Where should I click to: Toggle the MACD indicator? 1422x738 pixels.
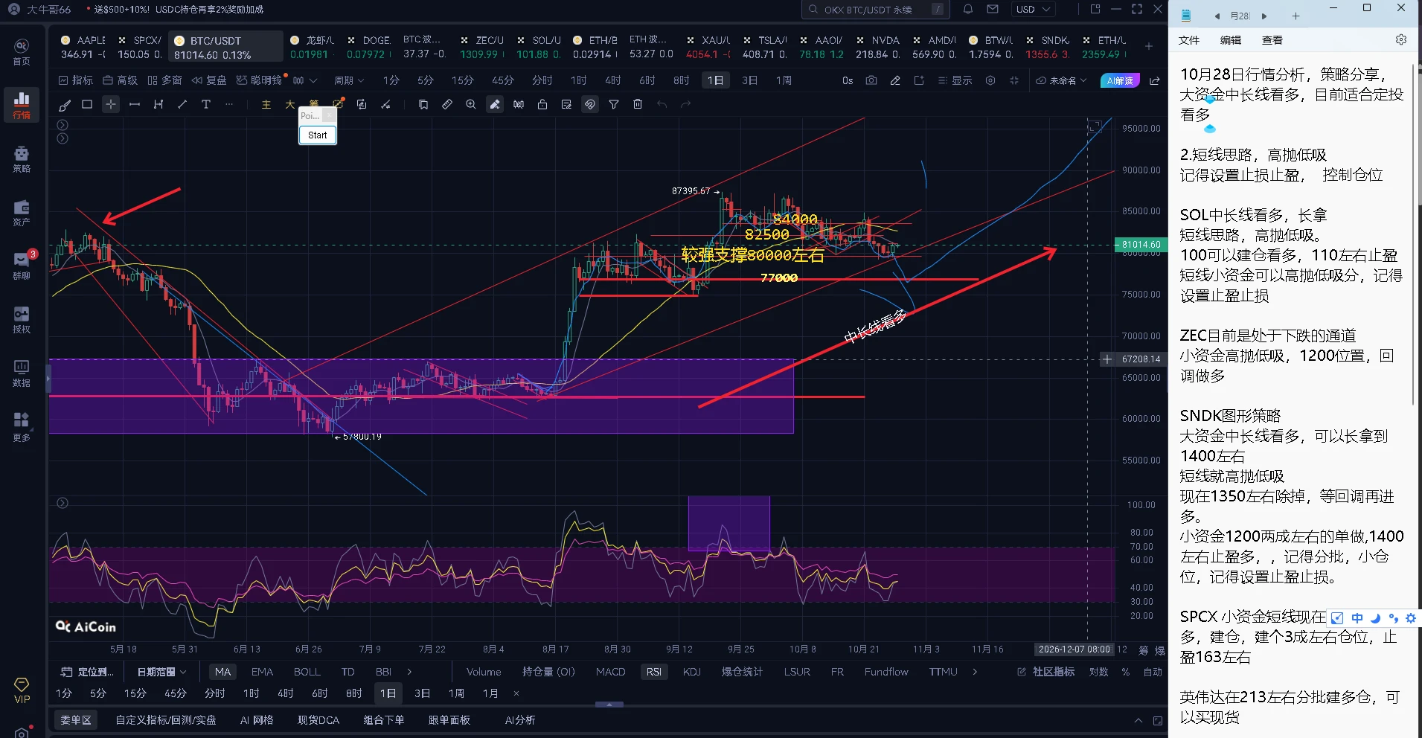click(610, 672)
